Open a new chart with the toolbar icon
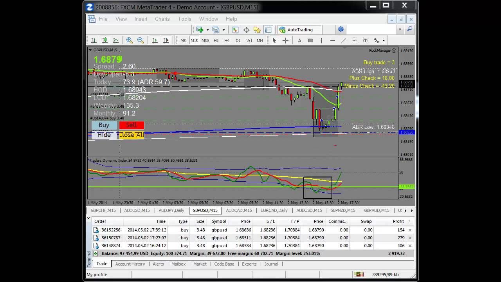501x282 pixels. click(200, 30)
